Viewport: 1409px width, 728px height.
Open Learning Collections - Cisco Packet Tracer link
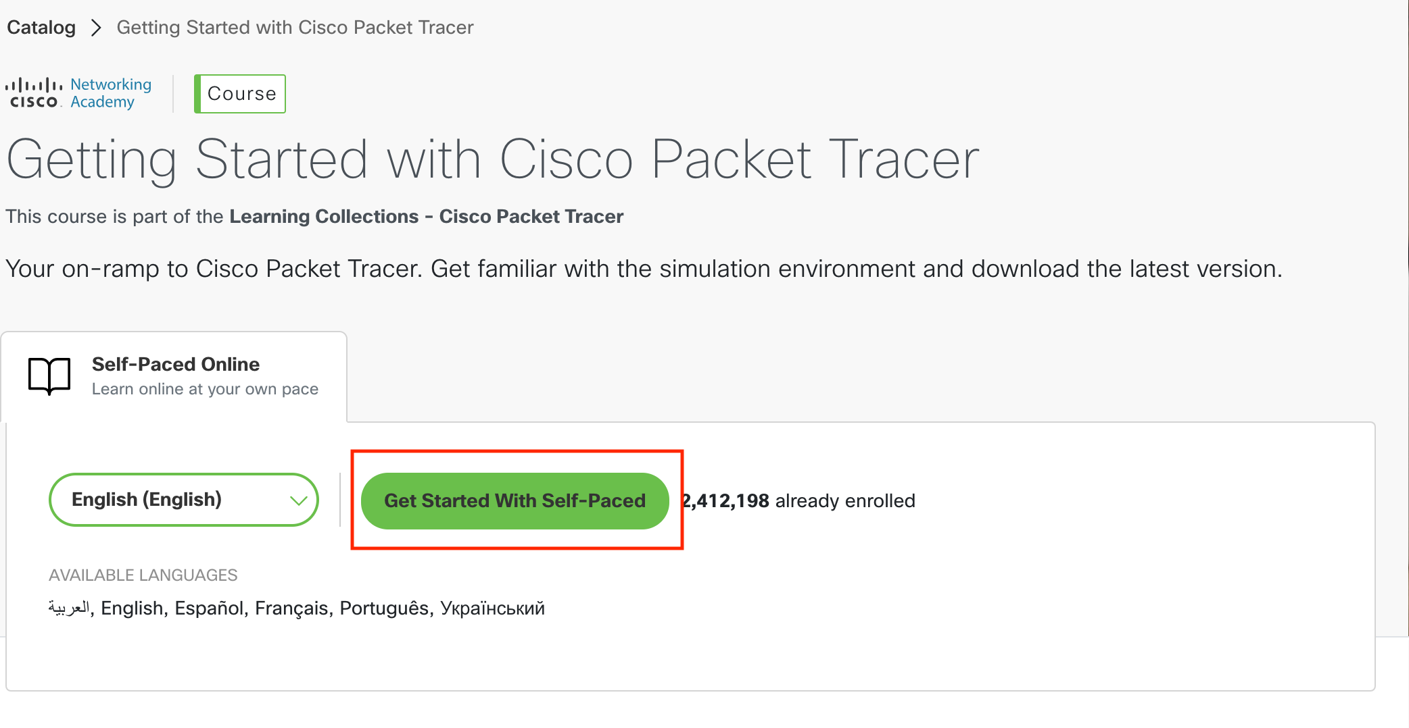click(426, 216)
